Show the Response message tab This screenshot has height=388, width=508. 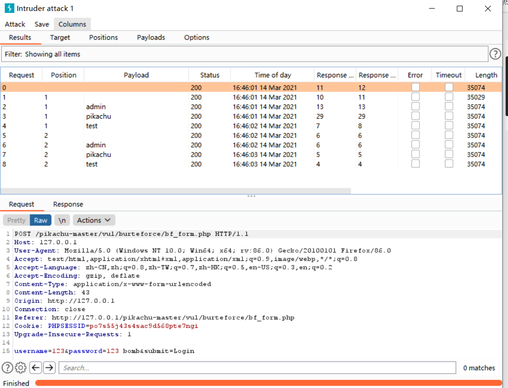(x=68, y=204)
